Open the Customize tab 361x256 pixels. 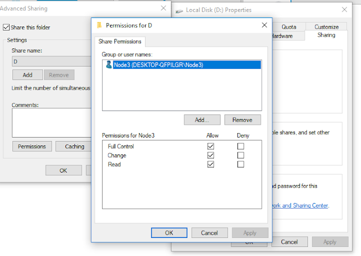[x=326, y=27]
